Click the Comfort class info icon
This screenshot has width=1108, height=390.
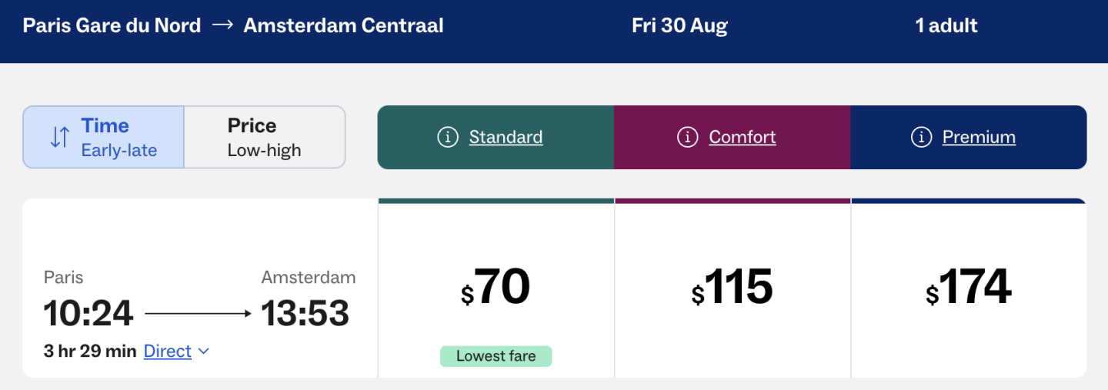click(x=687, y=138)
